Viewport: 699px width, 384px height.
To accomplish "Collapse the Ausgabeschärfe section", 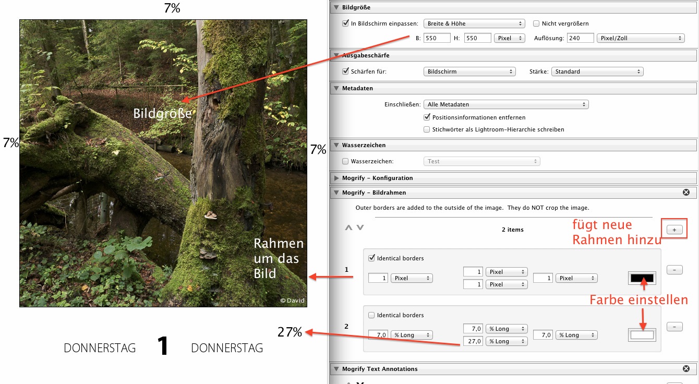I will 336,55.
